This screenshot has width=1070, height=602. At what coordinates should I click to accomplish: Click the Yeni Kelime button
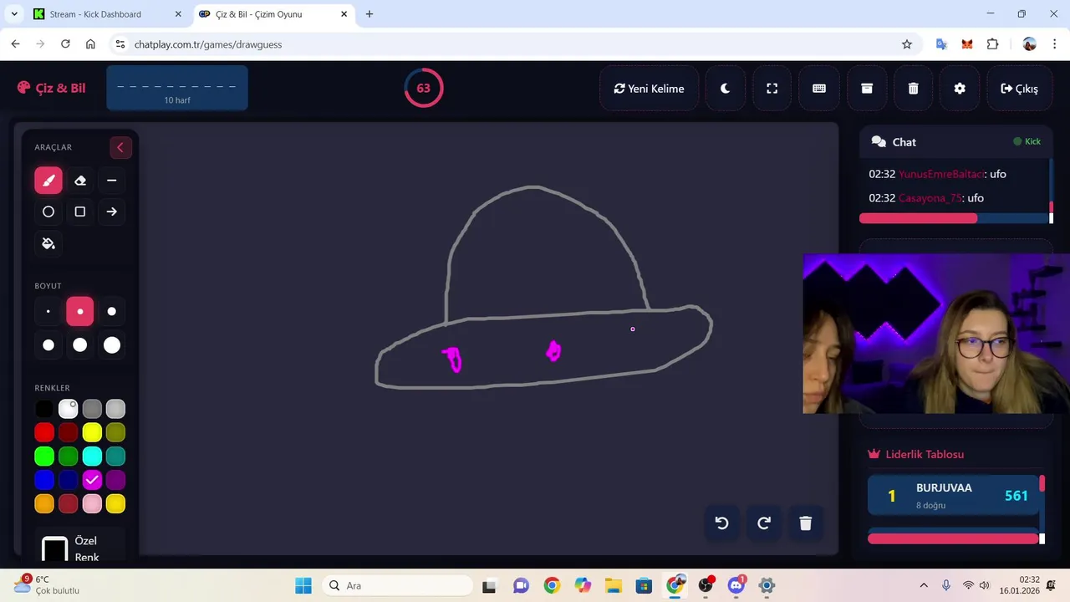(650, 89)
